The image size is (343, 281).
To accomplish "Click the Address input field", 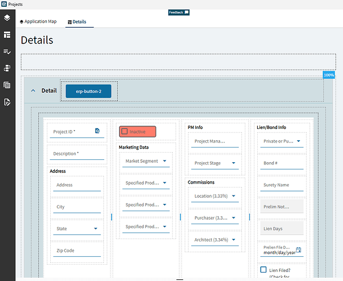I will pos(77,185).
